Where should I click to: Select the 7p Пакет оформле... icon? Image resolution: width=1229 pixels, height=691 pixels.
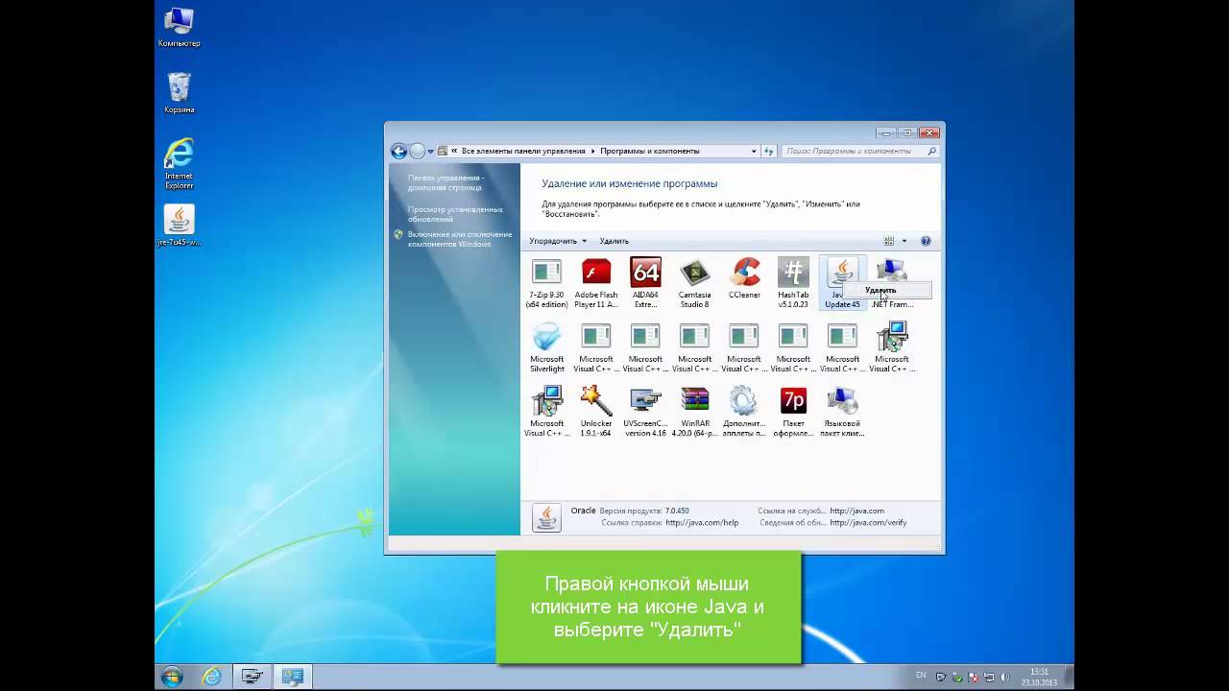tap(793, 412)
